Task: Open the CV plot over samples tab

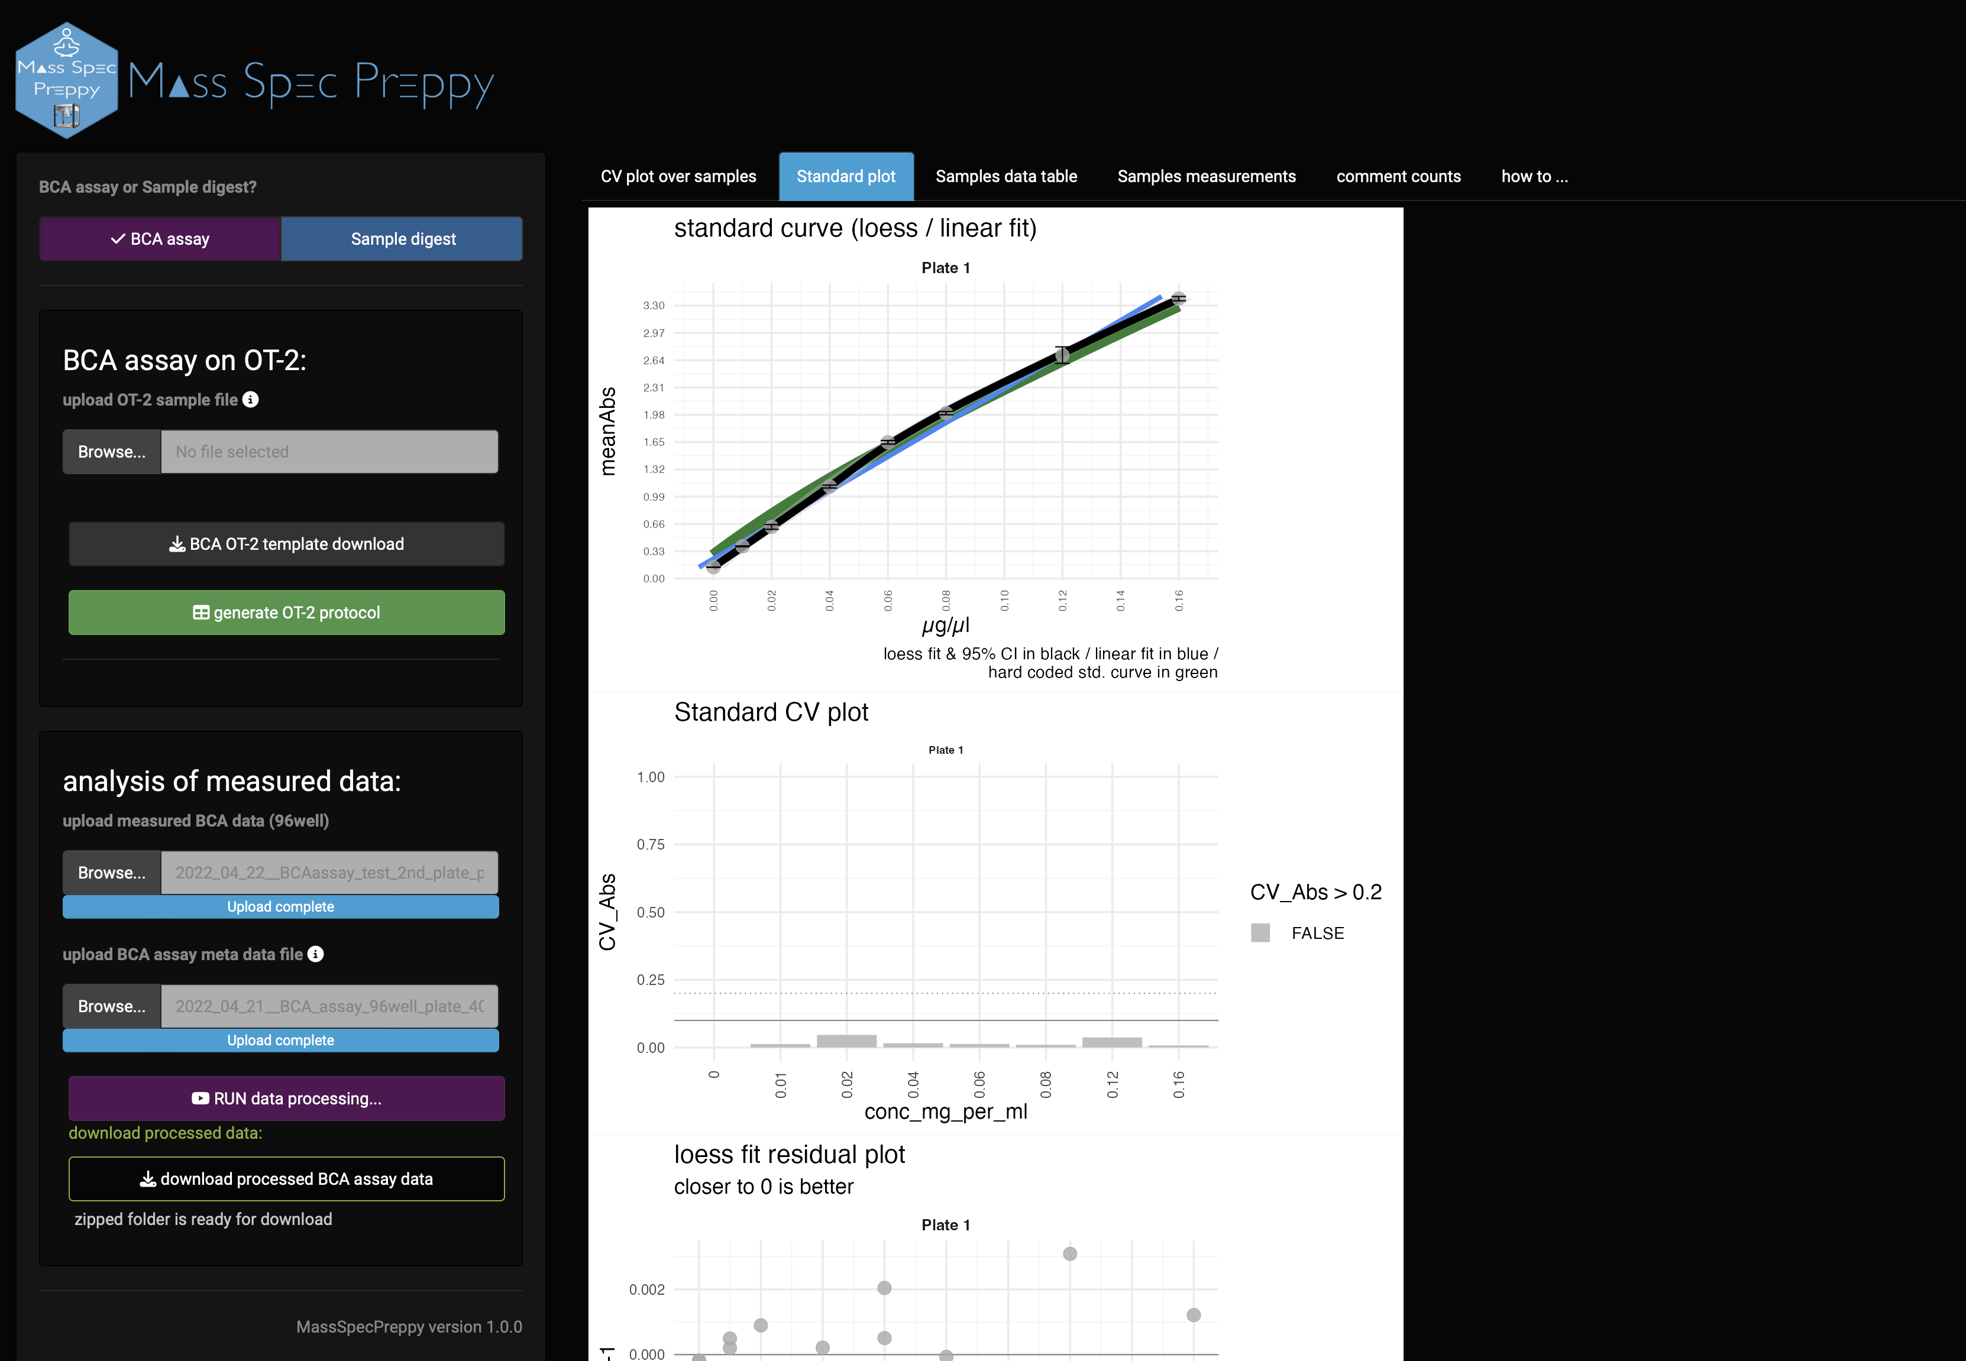Action: coord(678,177)
